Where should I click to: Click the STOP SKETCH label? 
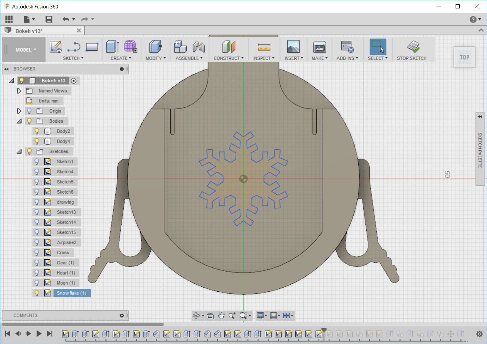click(x=412, y=58)
